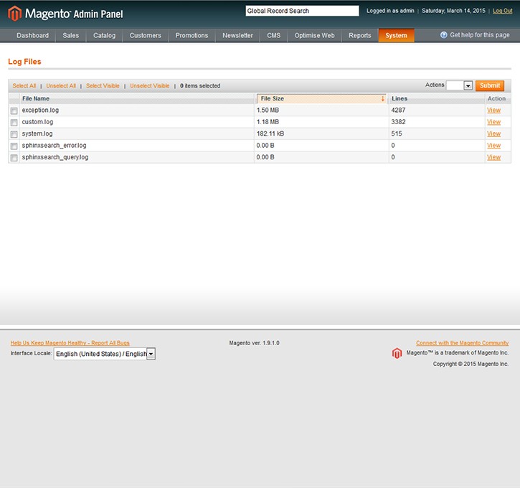
Task: Open the Optimise Web menu
Action: tap(314, 35)
